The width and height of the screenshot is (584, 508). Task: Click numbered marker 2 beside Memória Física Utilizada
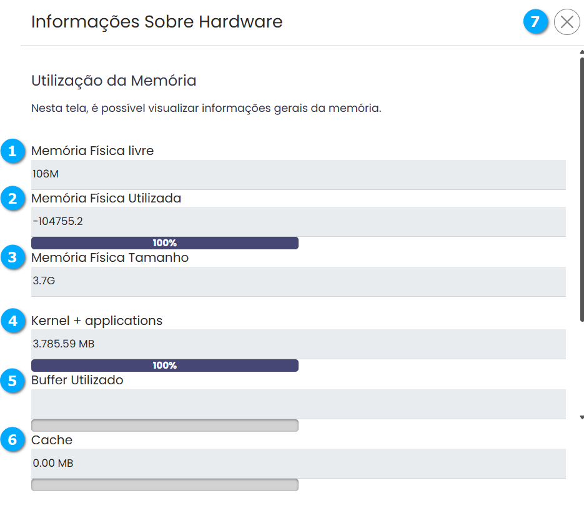click(12, 199)
